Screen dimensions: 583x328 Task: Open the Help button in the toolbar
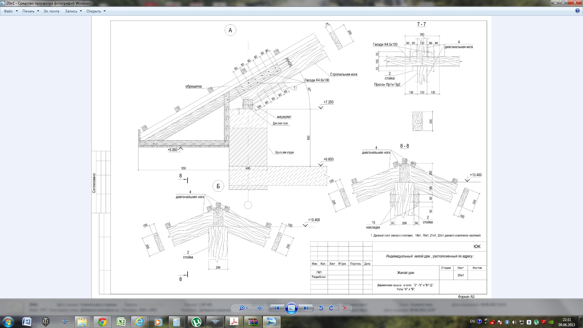click(x=578, y=11)
